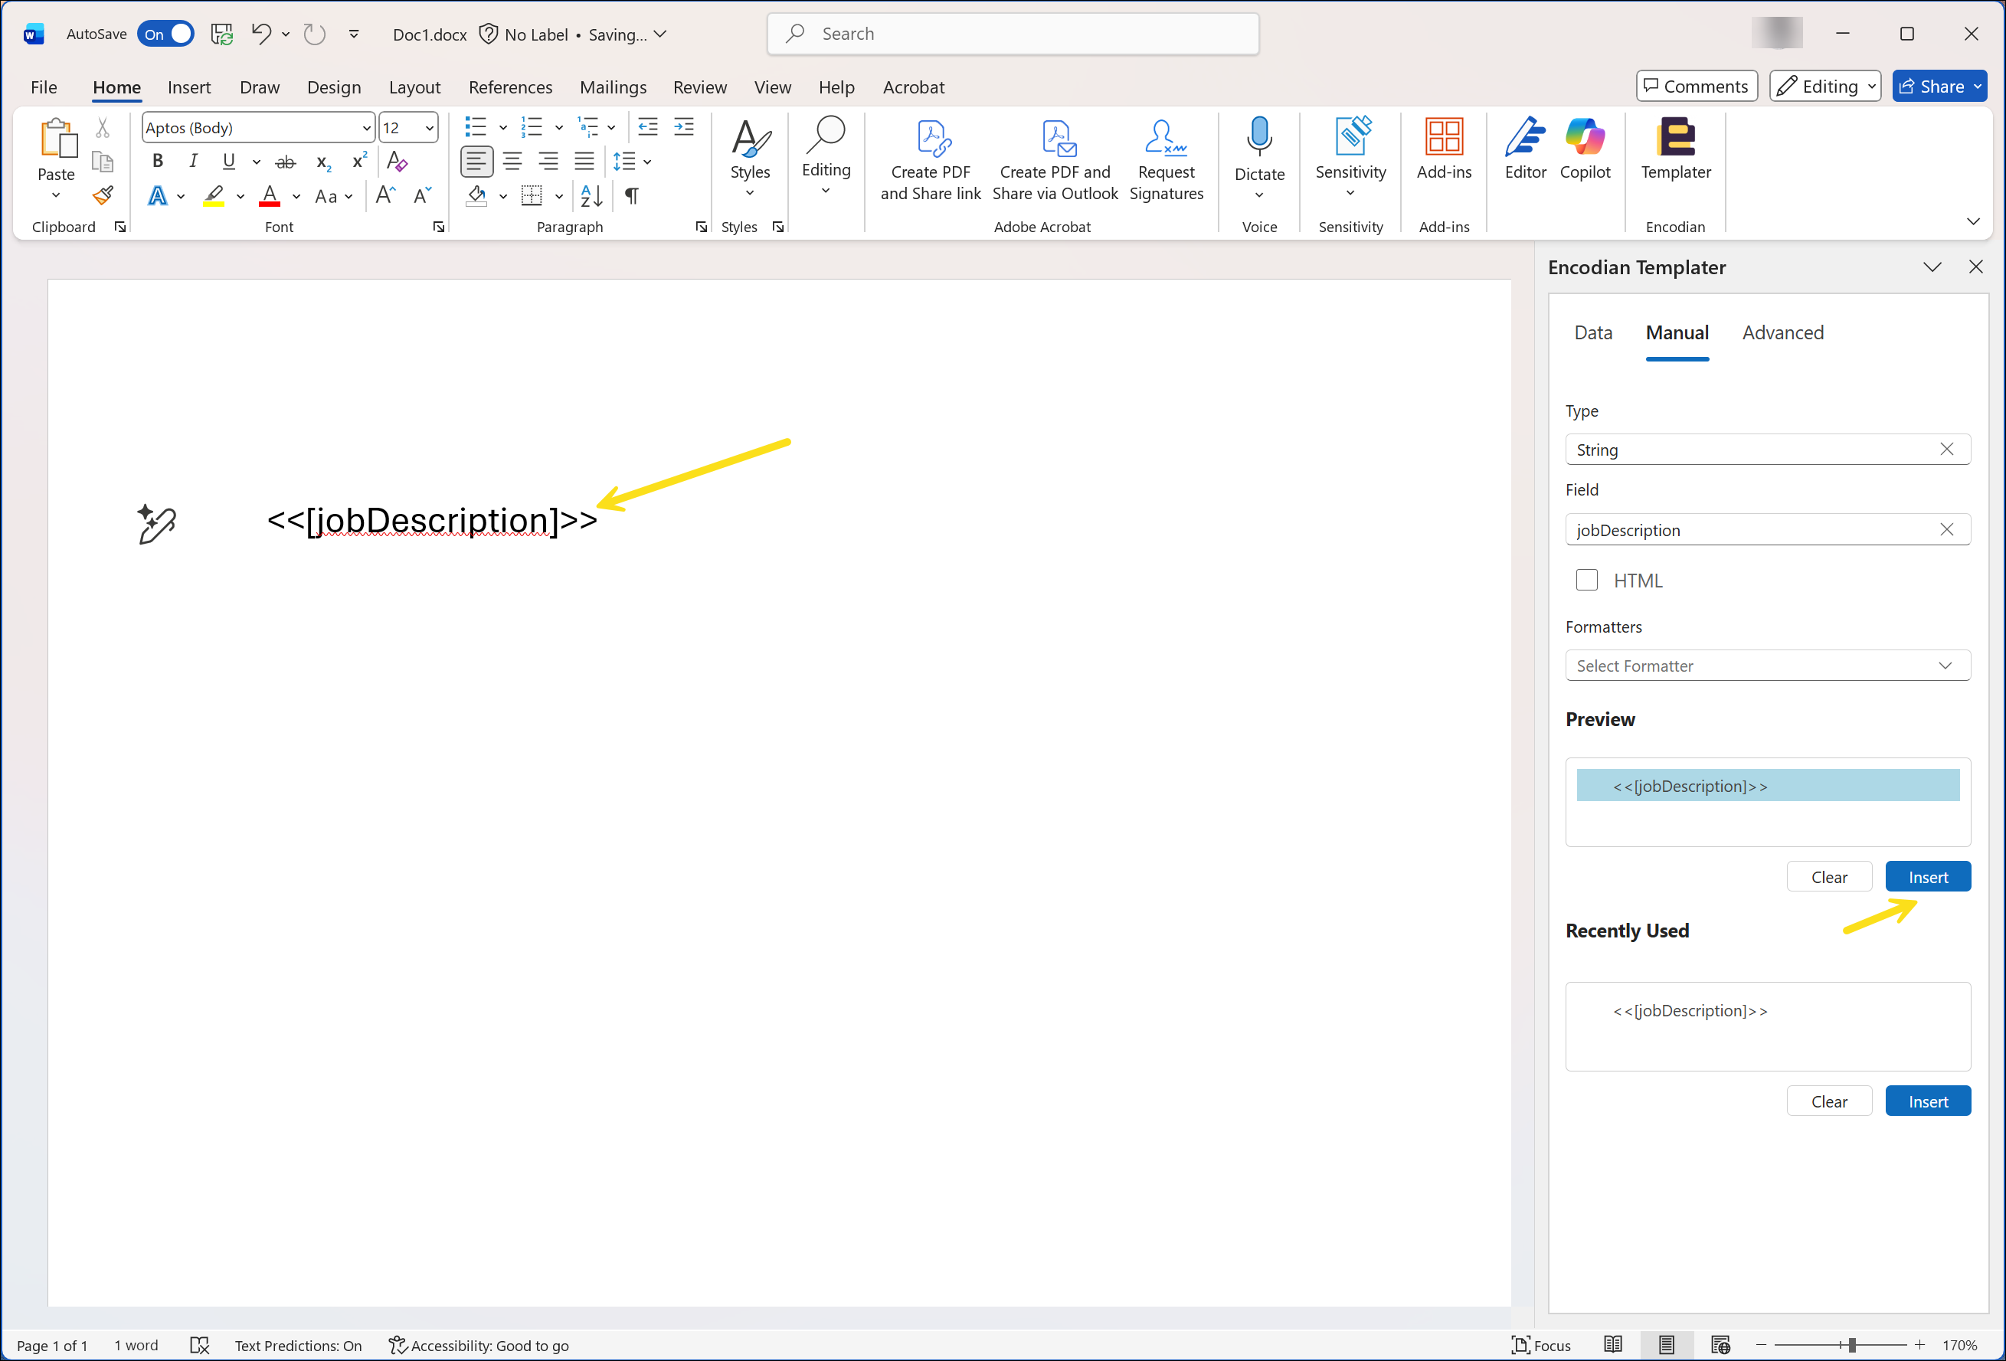
Task: Expand the Editing mode dropdown
Action: tap(1824, 87)
